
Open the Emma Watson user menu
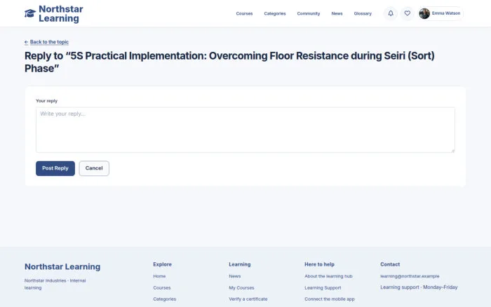coord(440,13)
